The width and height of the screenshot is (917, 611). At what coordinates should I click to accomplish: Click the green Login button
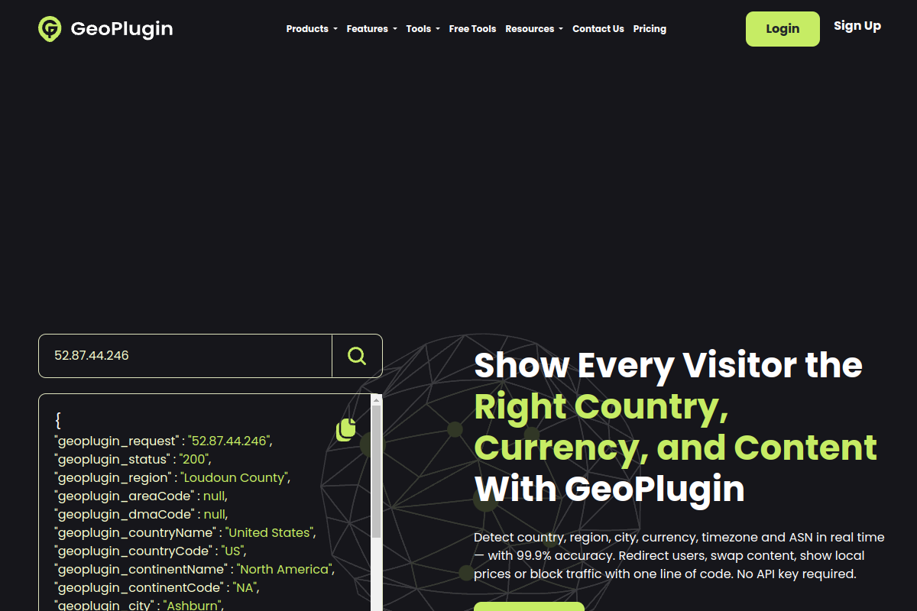click(x=783, y=29)
